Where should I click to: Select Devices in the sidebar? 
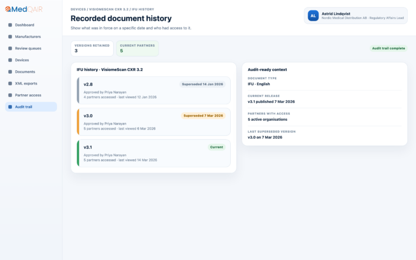click(x=31, y=60)
